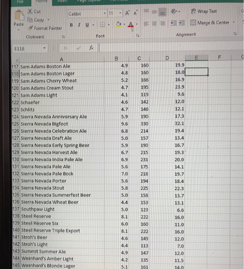This screenshot has height=269, width=244.
Task: Click the selected empty cell E118
Action: (x=196, y=71)
